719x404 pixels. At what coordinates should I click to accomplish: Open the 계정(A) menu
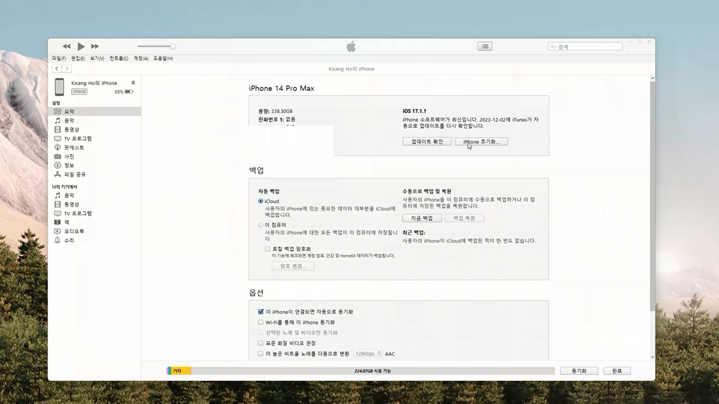141,58
